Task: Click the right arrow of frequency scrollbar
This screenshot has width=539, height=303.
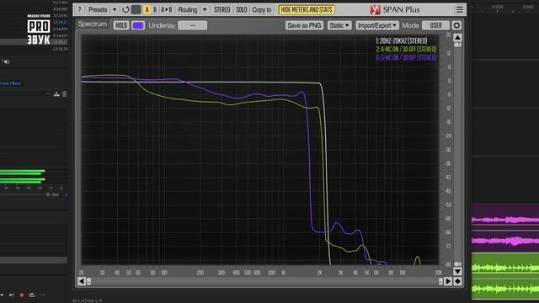Action: (x=447, y=281)
